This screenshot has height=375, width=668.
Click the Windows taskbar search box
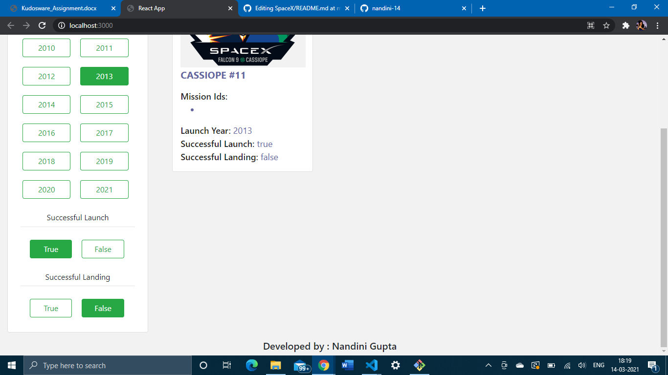(x=108, y=365)
